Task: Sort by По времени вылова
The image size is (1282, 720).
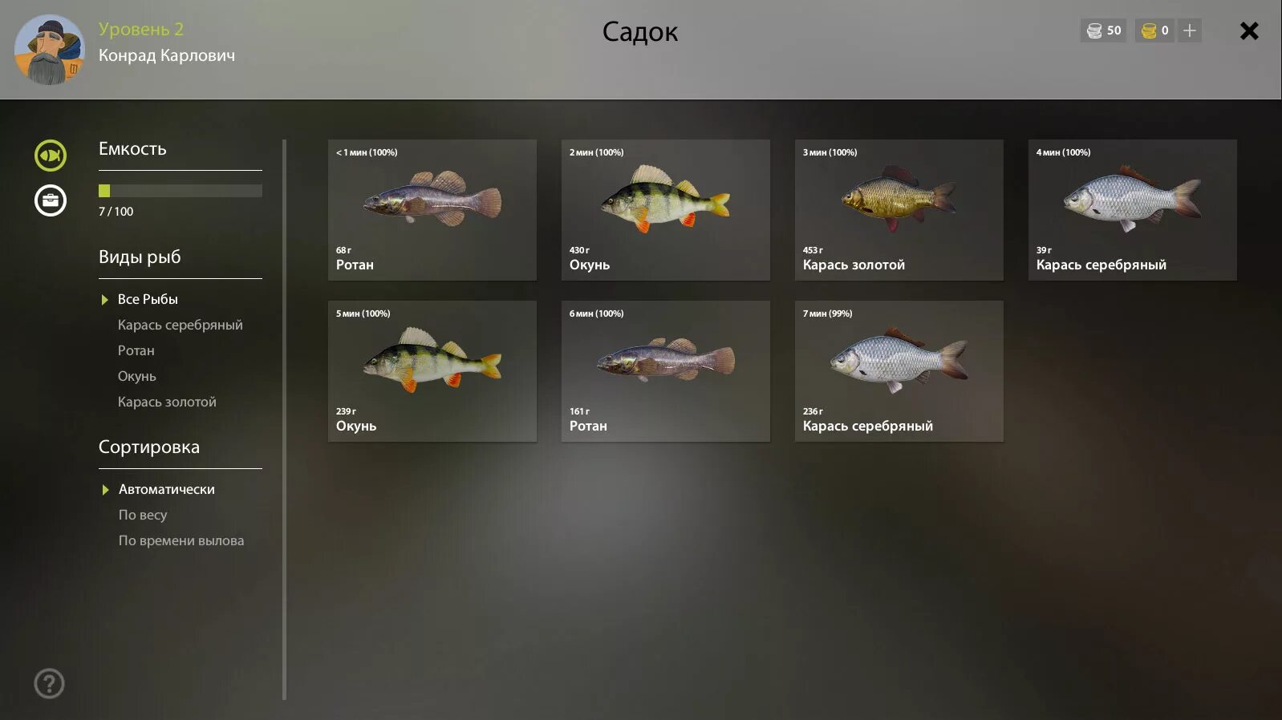Action: [181, 540]
